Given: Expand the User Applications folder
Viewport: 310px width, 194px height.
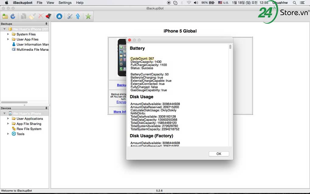Looking at the screenshot, I should pyautogui.click(x=8, y=119).
